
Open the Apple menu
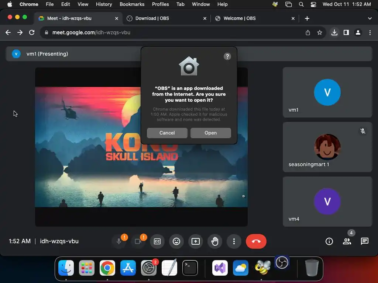point(10,4)
